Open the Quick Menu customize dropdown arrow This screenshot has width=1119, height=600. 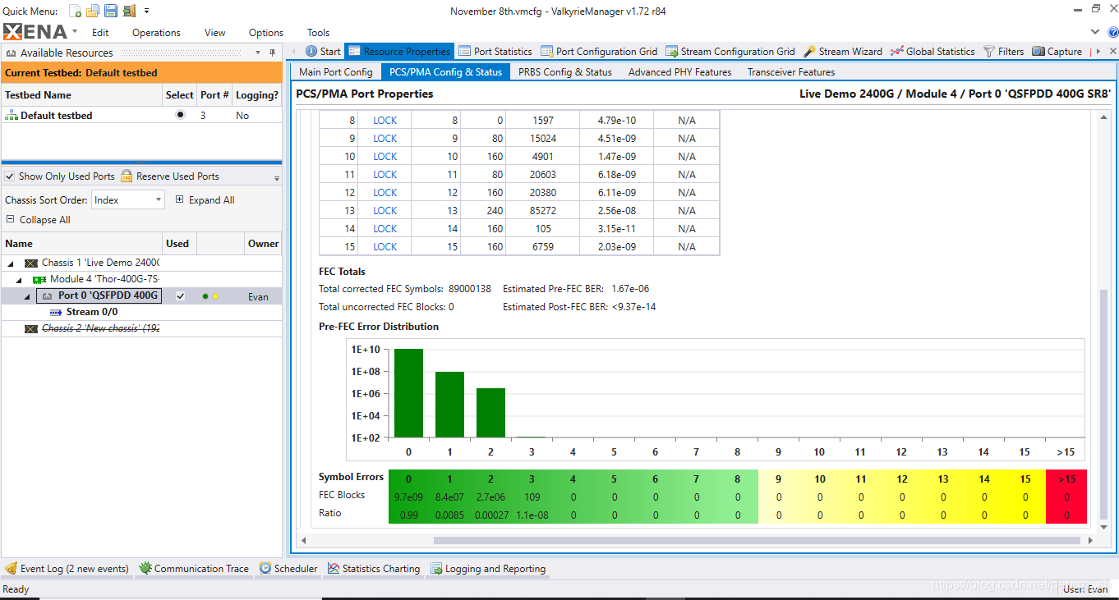[146, 11]
